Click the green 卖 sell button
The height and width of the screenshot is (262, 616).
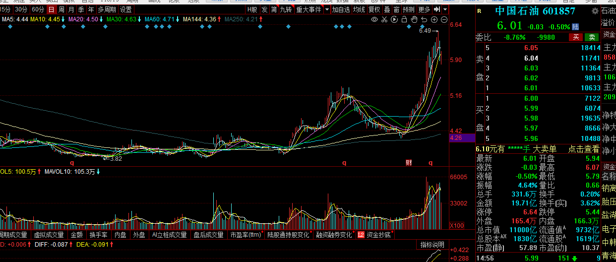tap(591, 37)
